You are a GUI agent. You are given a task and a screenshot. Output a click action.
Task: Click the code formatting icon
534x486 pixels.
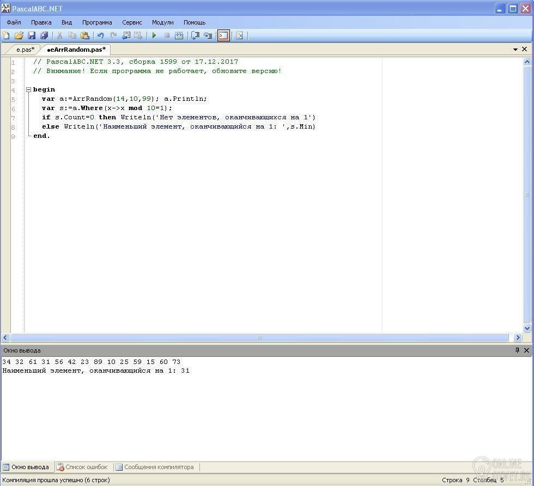tap(239, 35)
